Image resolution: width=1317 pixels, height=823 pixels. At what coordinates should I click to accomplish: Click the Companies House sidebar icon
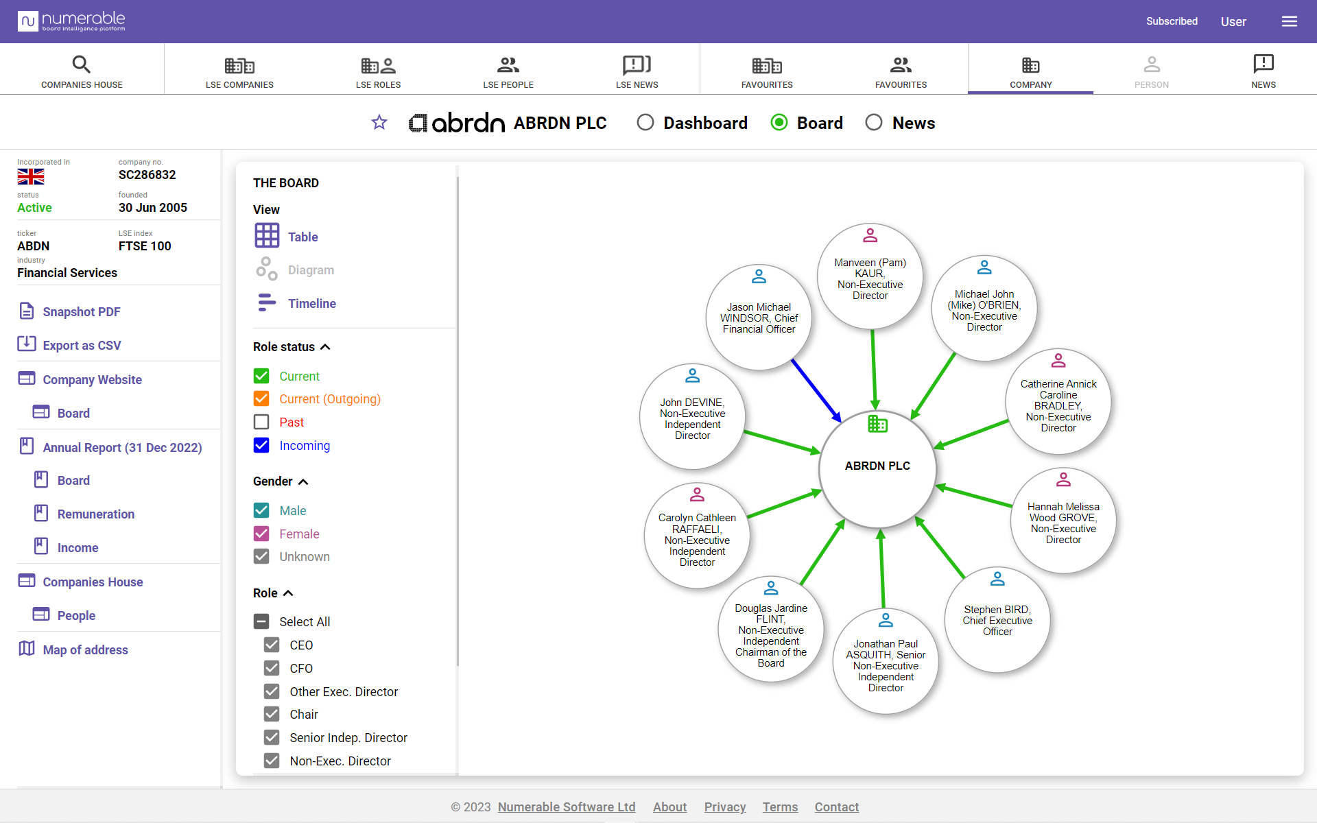(x=27, y=581)
